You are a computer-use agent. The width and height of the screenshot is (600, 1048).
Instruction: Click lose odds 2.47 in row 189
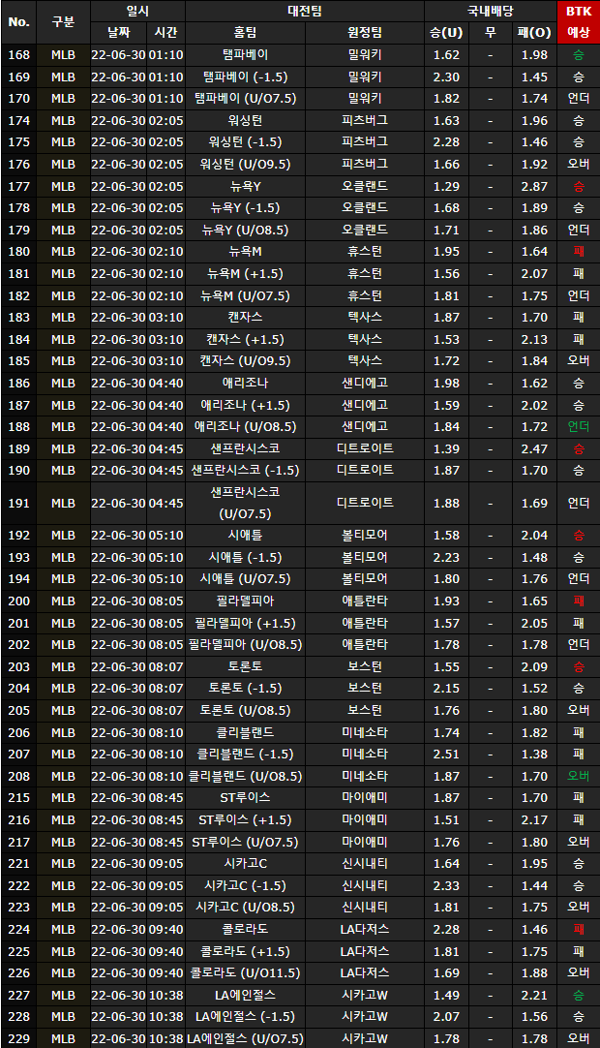[x=534, y=449]
